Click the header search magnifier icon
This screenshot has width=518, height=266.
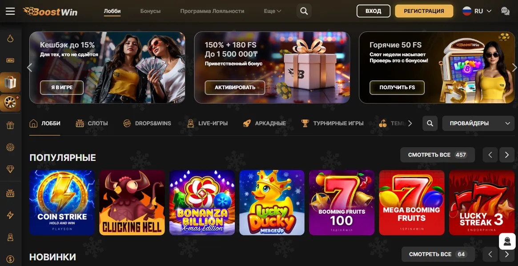coord(304,11)
